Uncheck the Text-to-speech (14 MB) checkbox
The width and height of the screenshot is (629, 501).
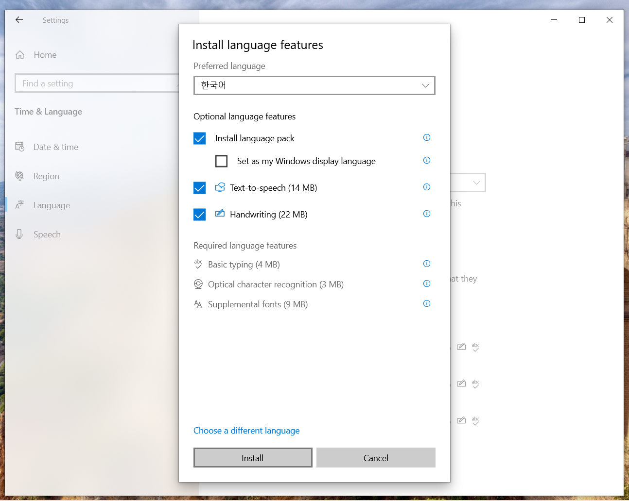pyautogui.click(x=200, y=188)
